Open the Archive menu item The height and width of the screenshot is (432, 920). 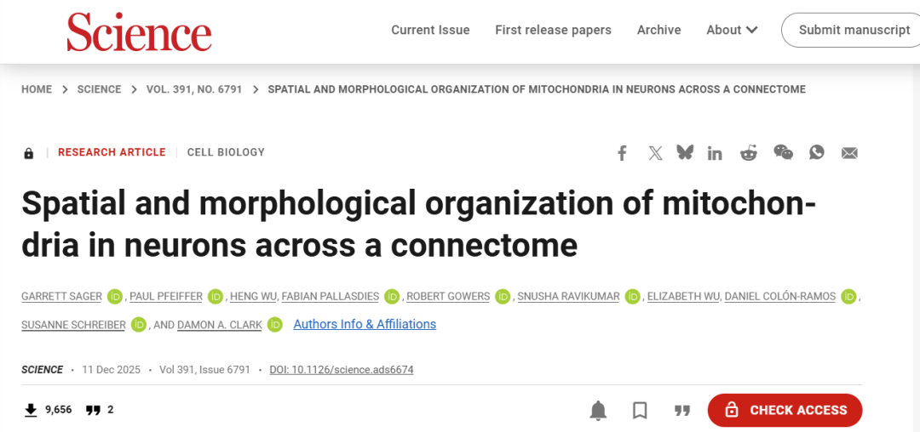[658, 30]
